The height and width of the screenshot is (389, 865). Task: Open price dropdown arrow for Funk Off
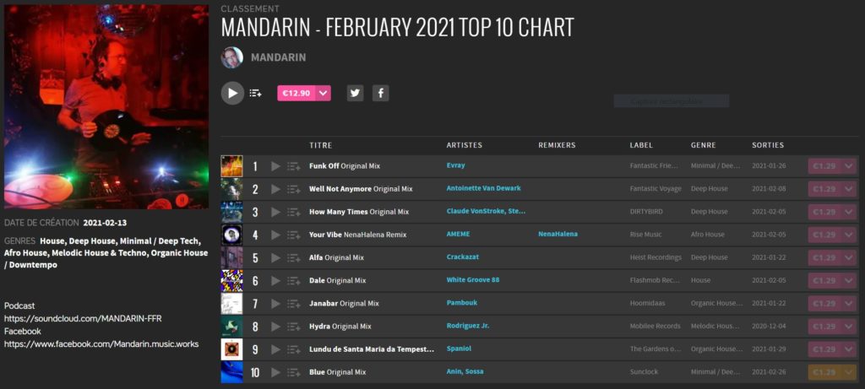(849, 166)
